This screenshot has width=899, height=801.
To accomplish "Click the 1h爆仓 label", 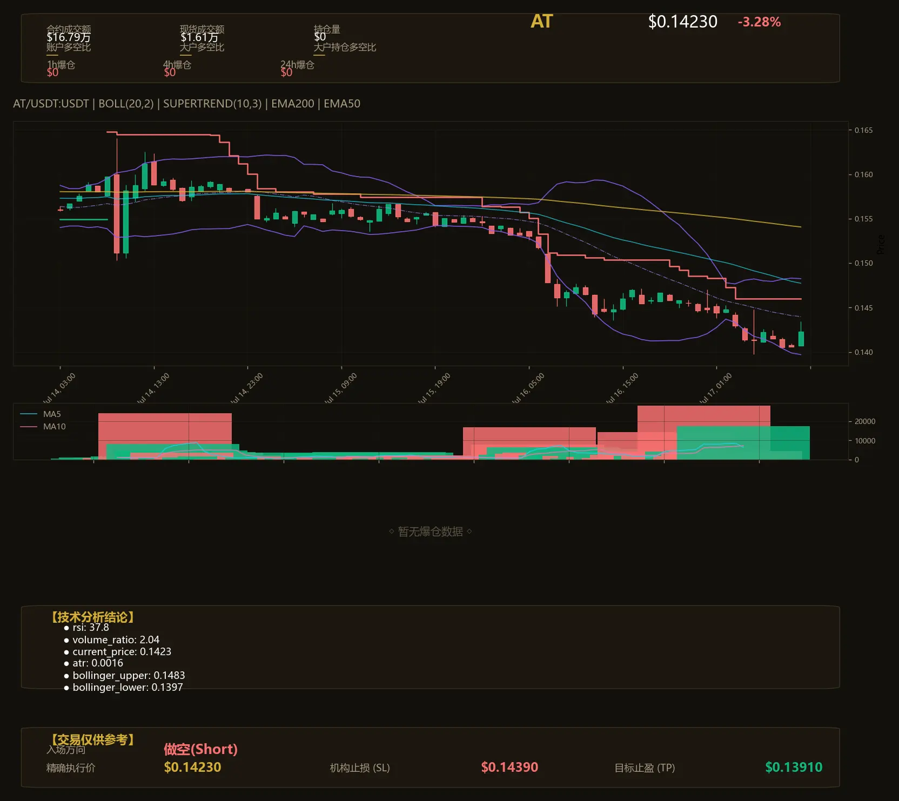I will tap(61, 65).
